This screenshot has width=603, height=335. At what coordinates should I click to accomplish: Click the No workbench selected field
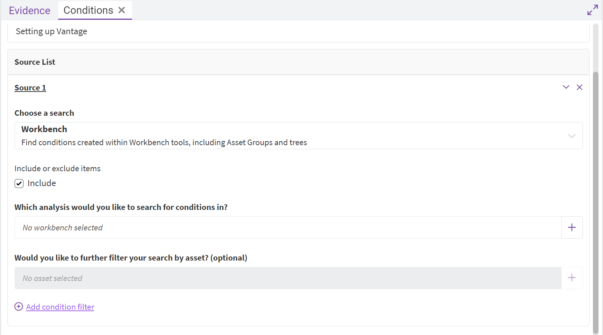coord(287,227)
